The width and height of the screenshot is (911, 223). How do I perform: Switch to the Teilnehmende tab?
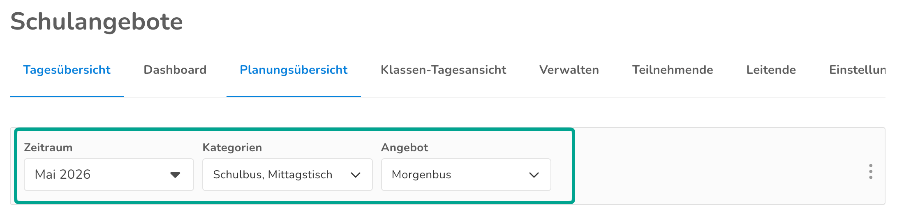click(x=673, y=70)
